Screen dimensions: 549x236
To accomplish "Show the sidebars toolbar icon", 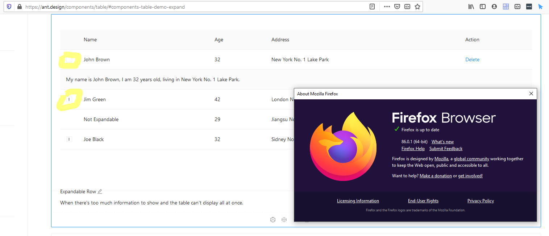I will click(483, 7).
